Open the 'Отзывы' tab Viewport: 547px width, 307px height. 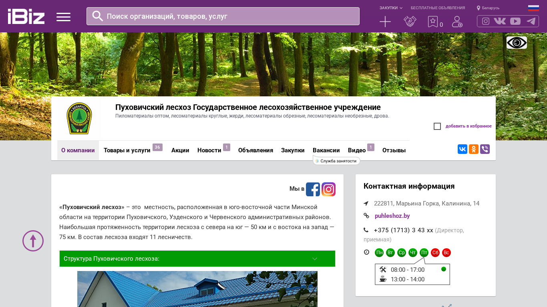coord(394,150)
